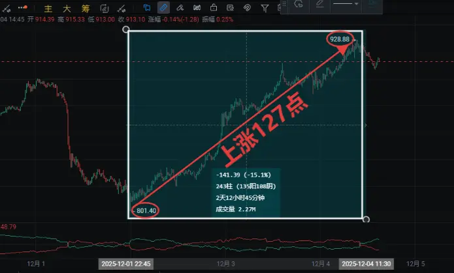The image size is (454, 273).
Task: Open the pencil line color tool
Action: [x=319, y=4]
